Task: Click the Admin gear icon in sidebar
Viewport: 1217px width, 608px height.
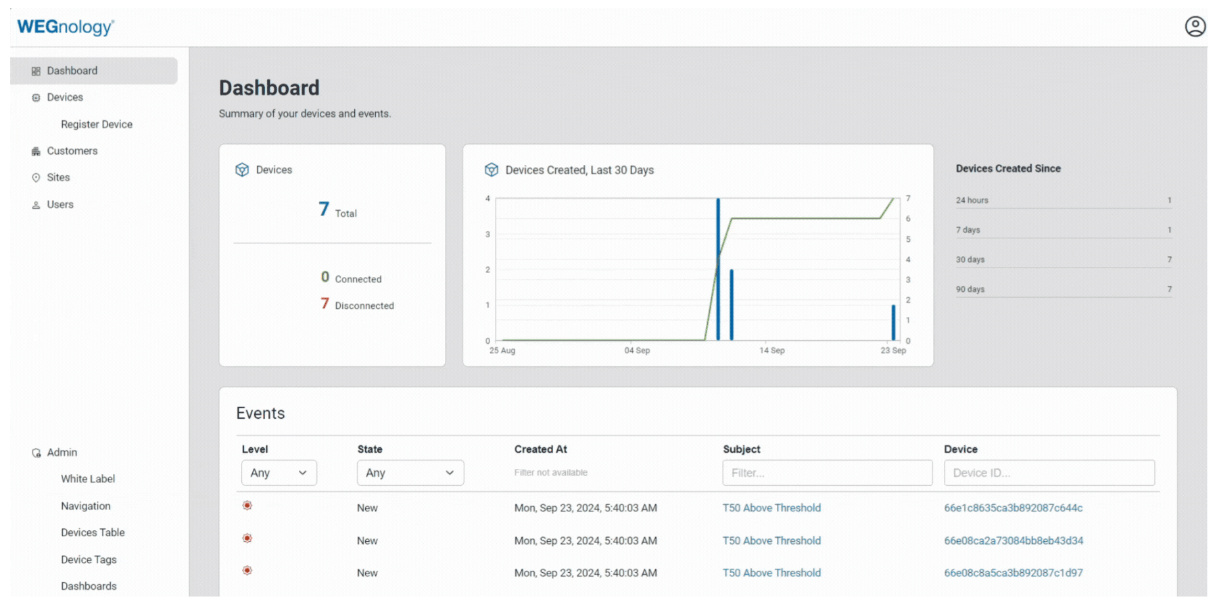Action: pos(36,453)
